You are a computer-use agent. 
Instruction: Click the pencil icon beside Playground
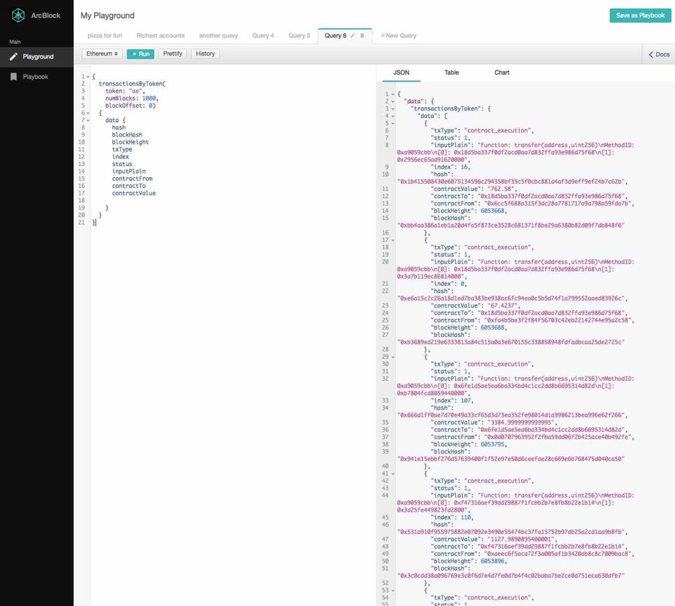point(13,56)
